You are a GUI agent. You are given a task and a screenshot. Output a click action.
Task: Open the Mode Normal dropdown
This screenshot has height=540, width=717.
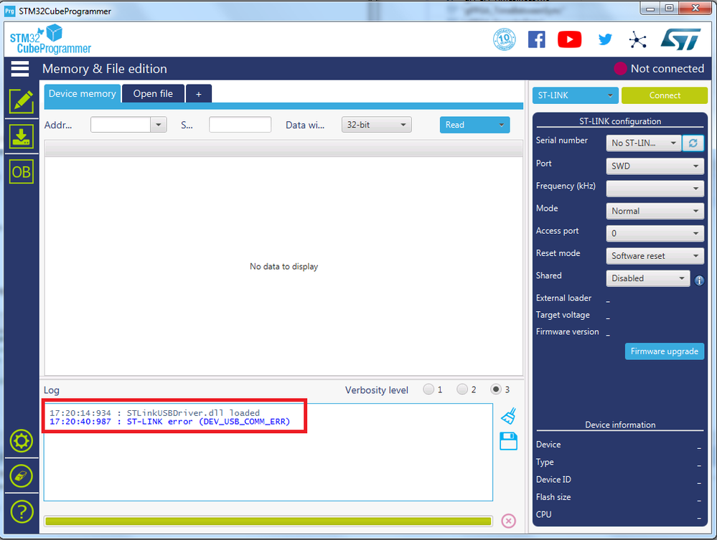pyautogui.click(x=655, y=211)
